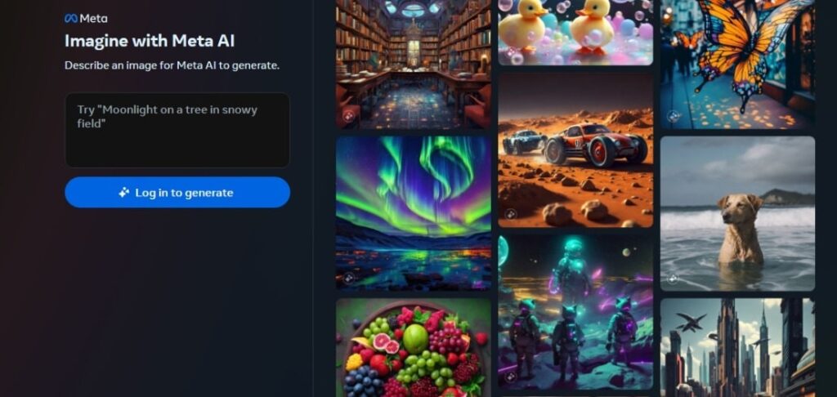Open the dog sitting in ocean image
837x397 pixels.
[x=738, y=213]
